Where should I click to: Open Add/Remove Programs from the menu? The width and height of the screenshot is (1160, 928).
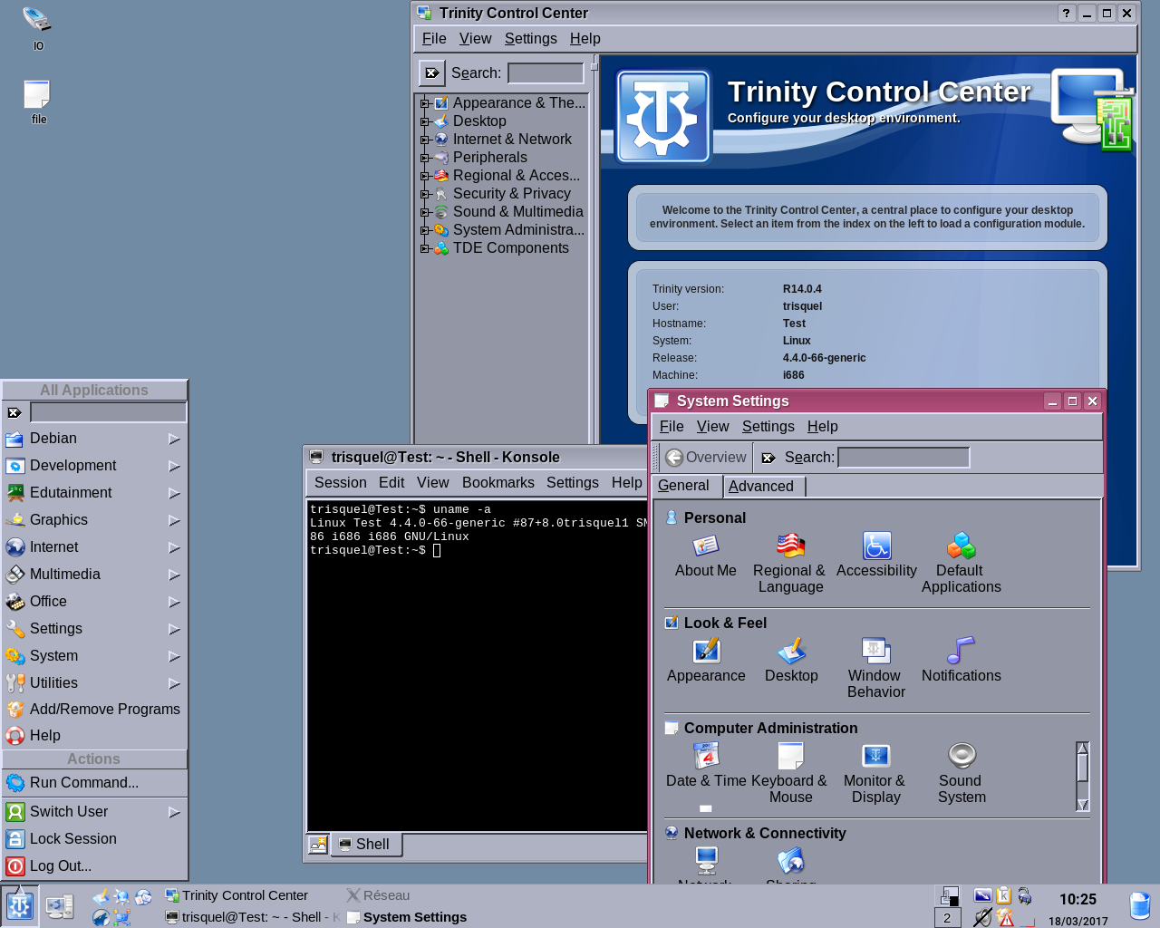94,710
